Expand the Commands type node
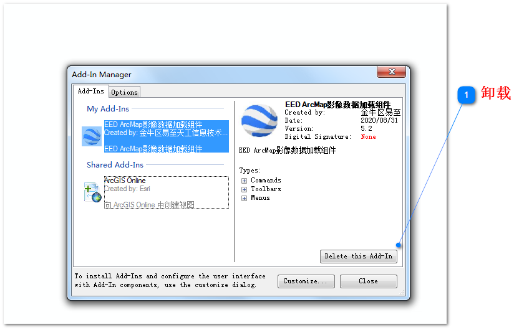The height and width of the screenshot is (330, 514). coord(245,181)
